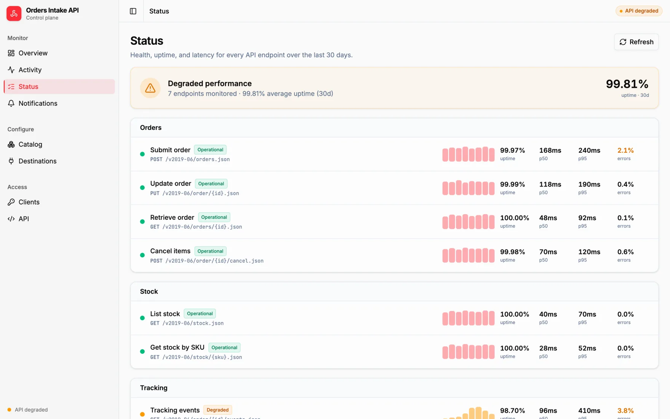This screenshot has width=670, height=419.
Task: Click the POST /v2019-06/orders.json path
Action: point(190,159)
